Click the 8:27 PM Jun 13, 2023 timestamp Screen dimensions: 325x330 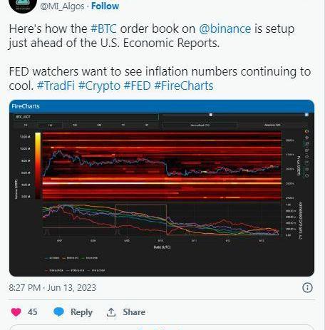[x=53, y=288]
